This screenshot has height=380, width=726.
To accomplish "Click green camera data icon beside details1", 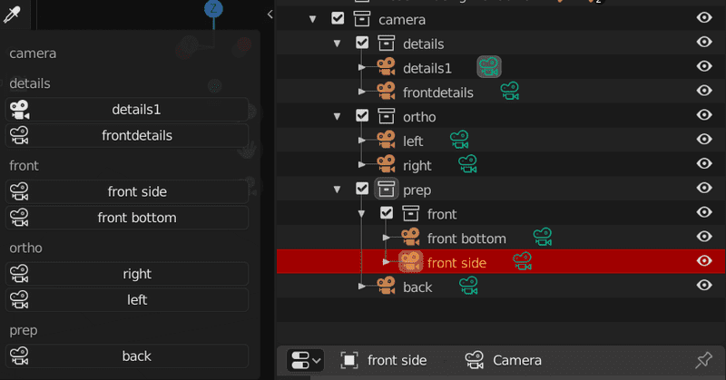I will tap(489, 67).
